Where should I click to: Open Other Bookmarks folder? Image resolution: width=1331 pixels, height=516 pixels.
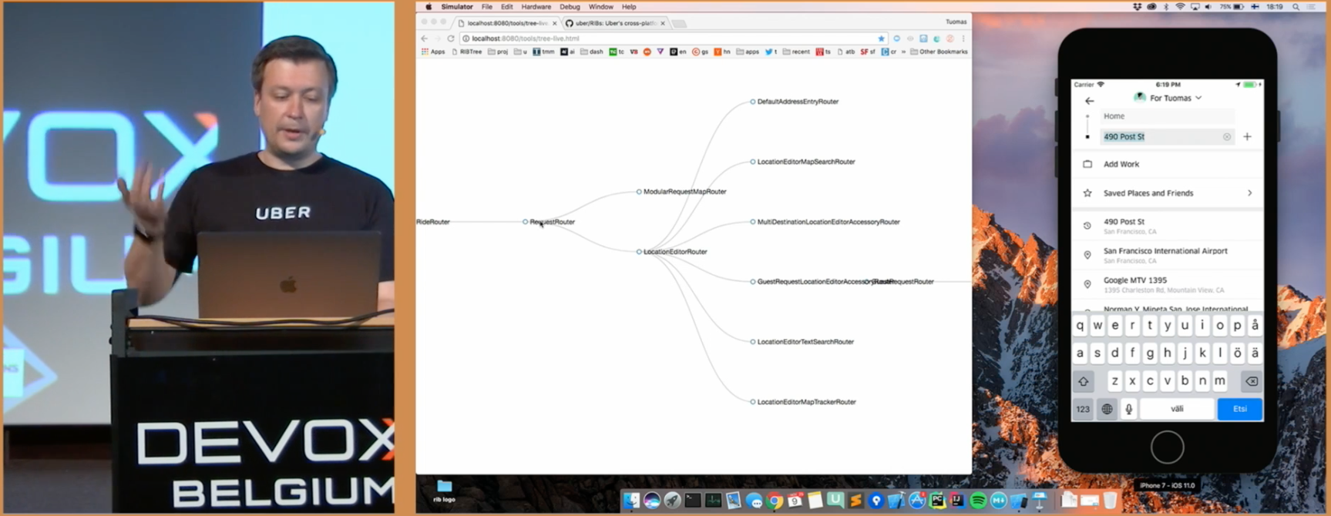point(939,52)
